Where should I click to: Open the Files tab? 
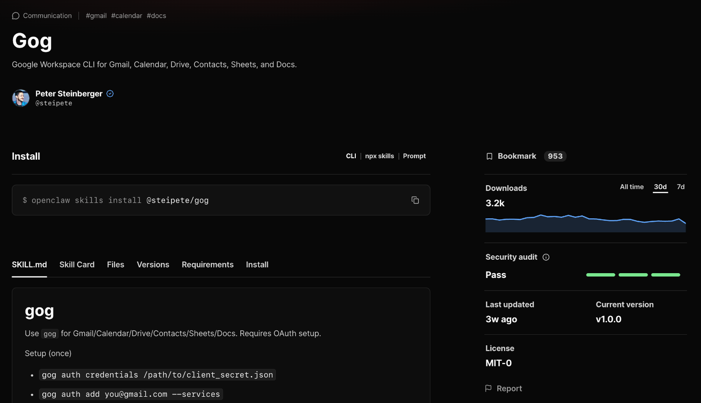[x=116, y=265]
